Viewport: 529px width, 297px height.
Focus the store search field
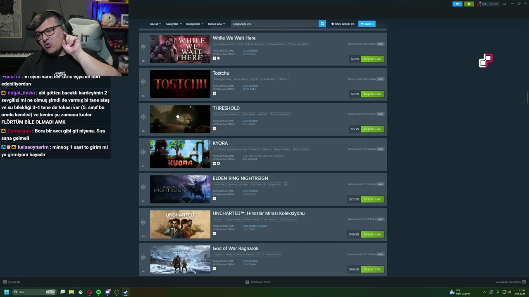coord(275,24)
